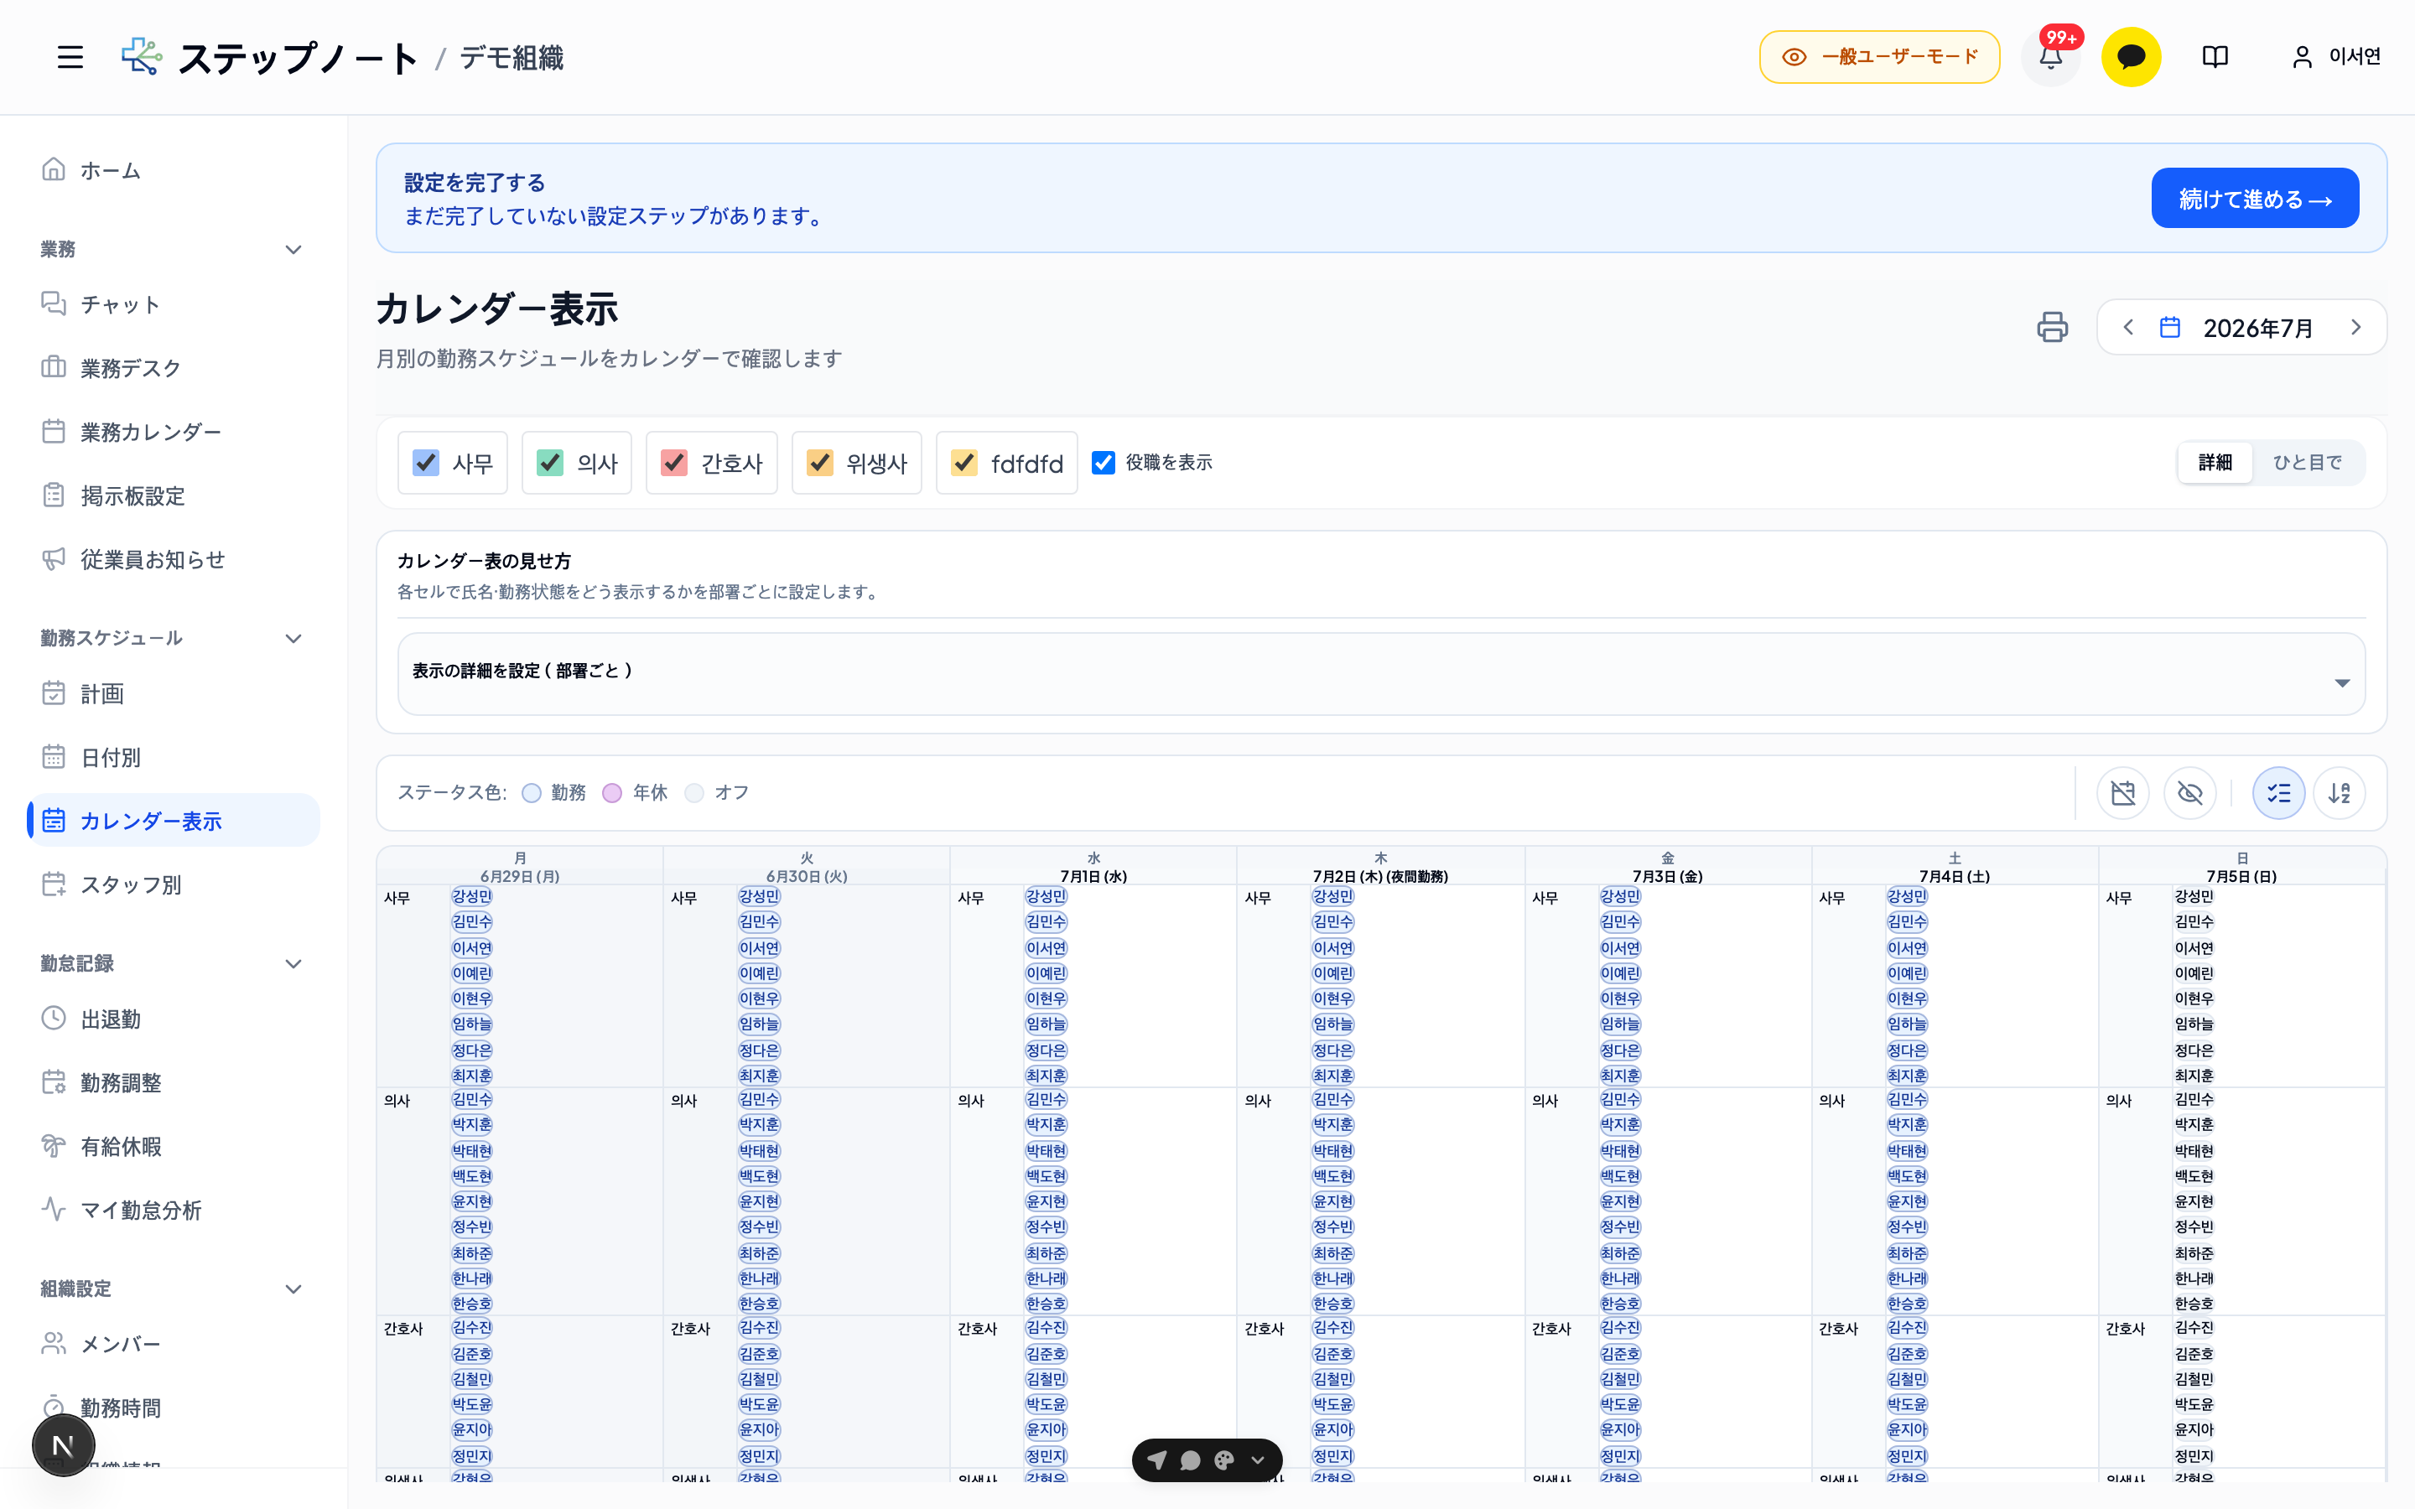The width and height of the screenshot is (2415, 1509).
Task: Open マイ勤怠分析 in the sidebar
Action: coord(174,1210)
